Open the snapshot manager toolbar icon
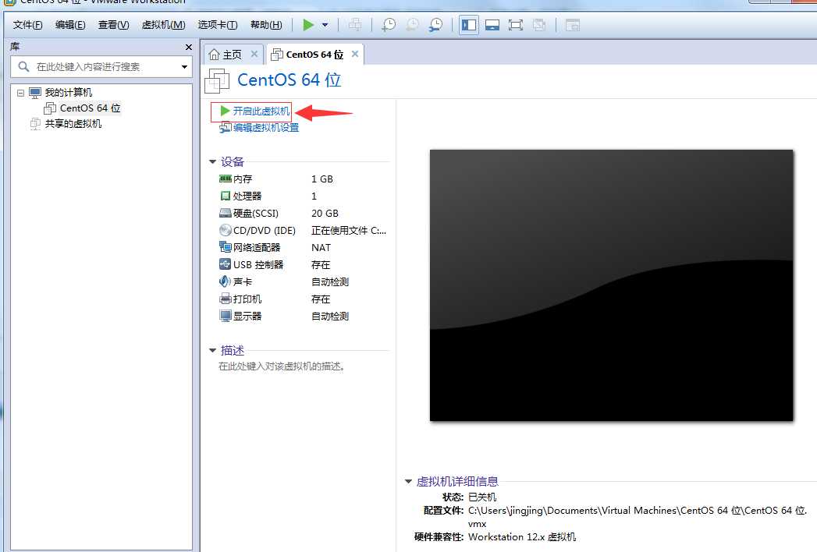 point(436,24)
